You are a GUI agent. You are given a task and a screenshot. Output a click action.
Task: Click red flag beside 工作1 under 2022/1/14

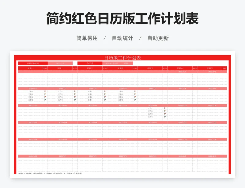165,108
